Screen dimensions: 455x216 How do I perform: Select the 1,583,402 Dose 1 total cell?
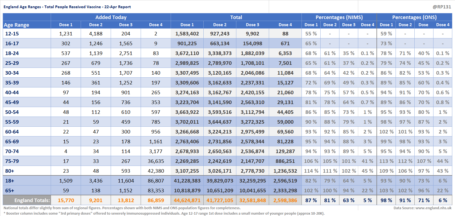(187, 34)
